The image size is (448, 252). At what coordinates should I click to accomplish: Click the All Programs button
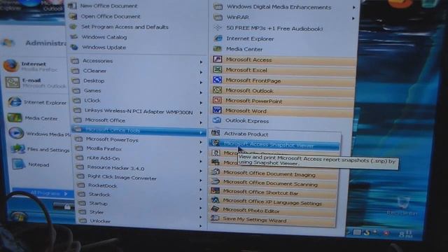43,193
